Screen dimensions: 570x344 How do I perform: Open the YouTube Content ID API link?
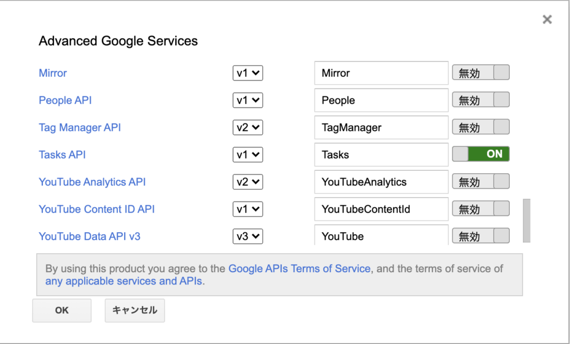click(x=97, y=209)
